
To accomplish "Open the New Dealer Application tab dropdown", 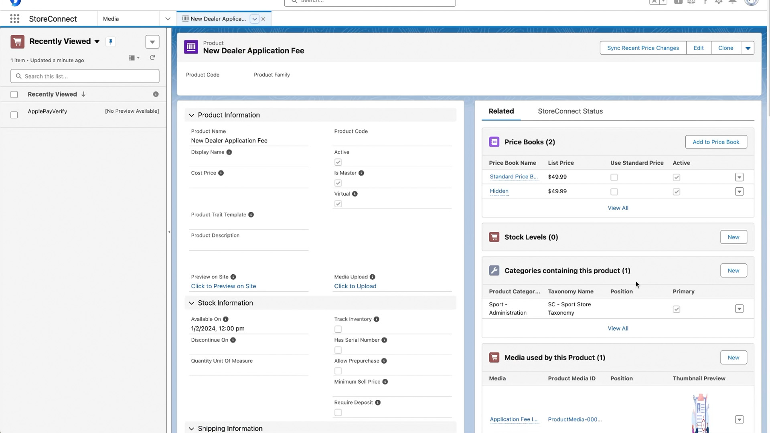I will coord(254,19).
